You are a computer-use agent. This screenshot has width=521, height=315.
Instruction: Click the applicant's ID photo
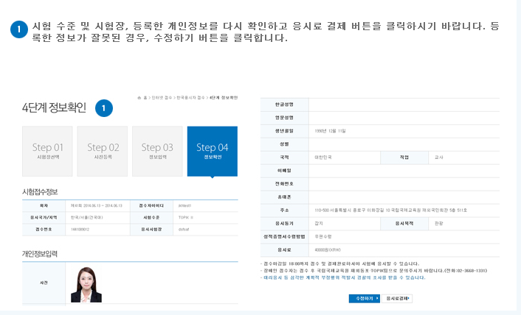pyautogui.click(x=86, y=284)
